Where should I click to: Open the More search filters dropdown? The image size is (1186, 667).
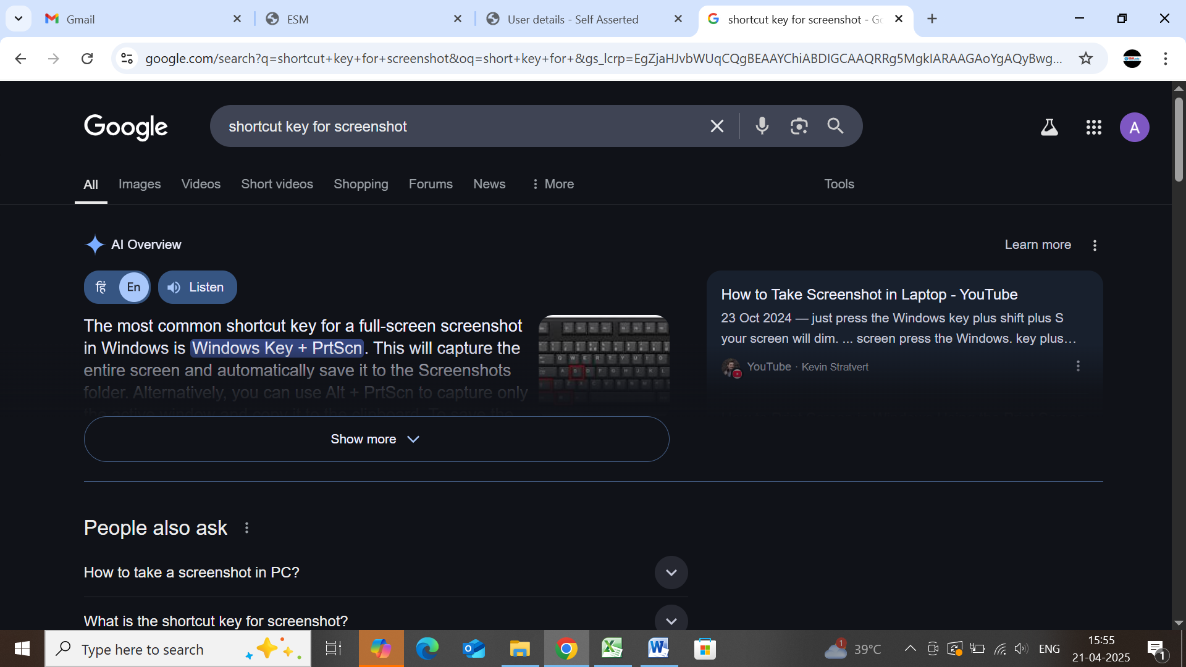553,184
